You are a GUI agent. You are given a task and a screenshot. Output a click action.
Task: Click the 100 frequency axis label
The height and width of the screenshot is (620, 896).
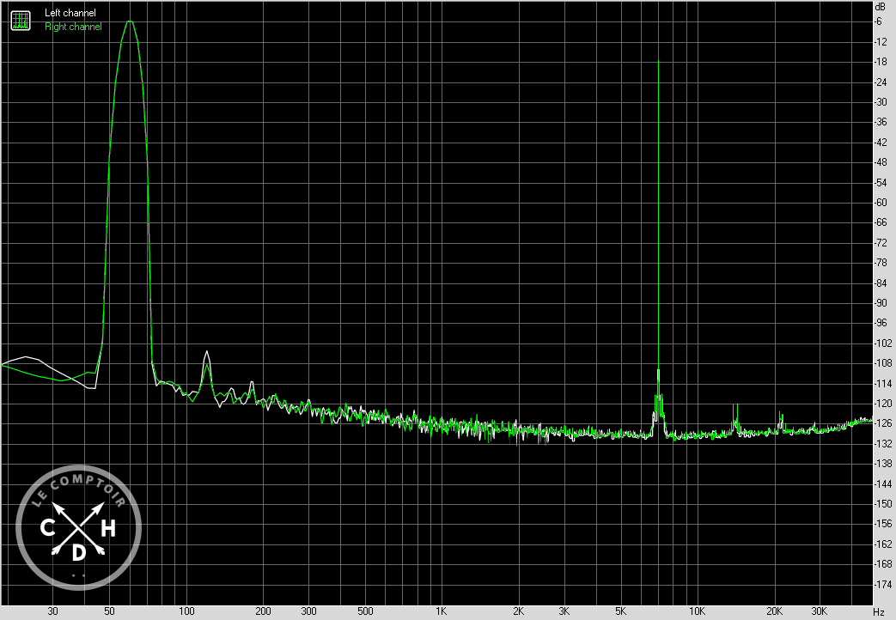[186, 611]
